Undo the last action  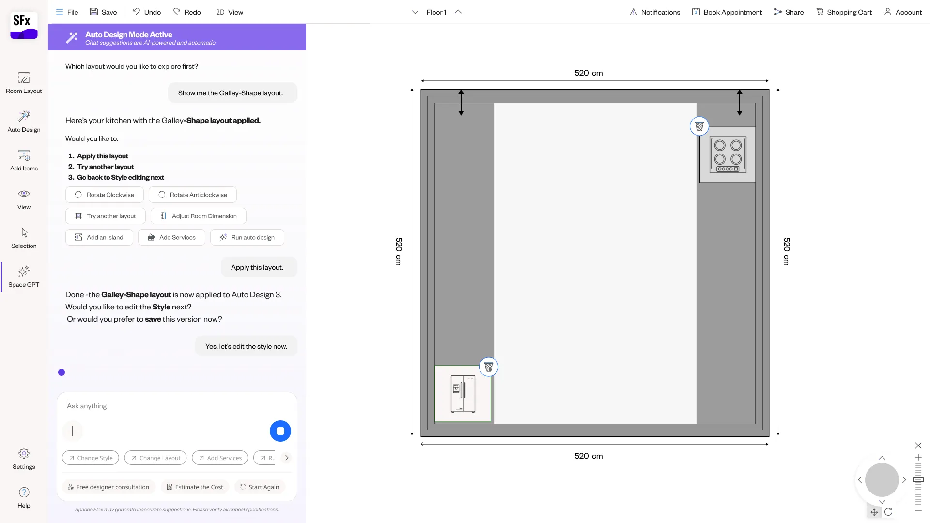coord(147,12)
